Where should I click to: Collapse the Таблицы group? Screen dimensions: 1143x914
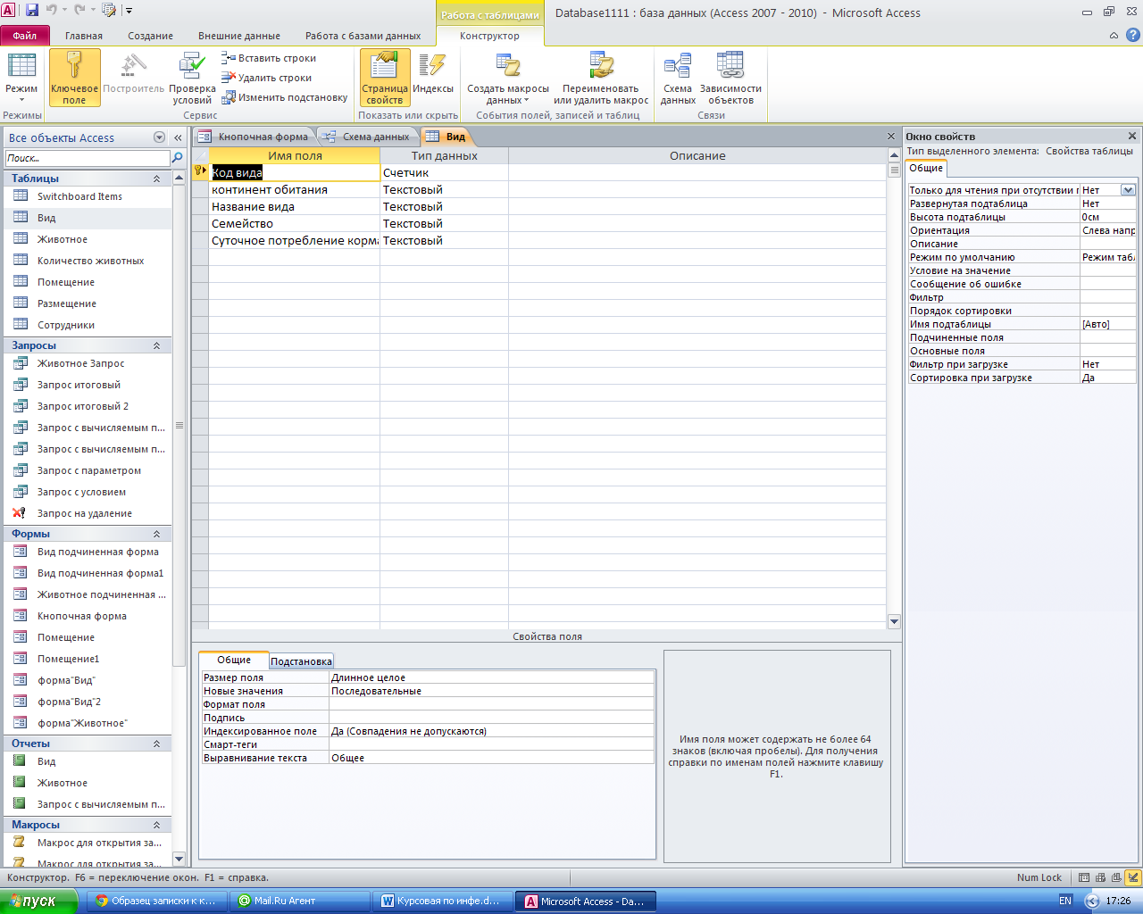156,179
